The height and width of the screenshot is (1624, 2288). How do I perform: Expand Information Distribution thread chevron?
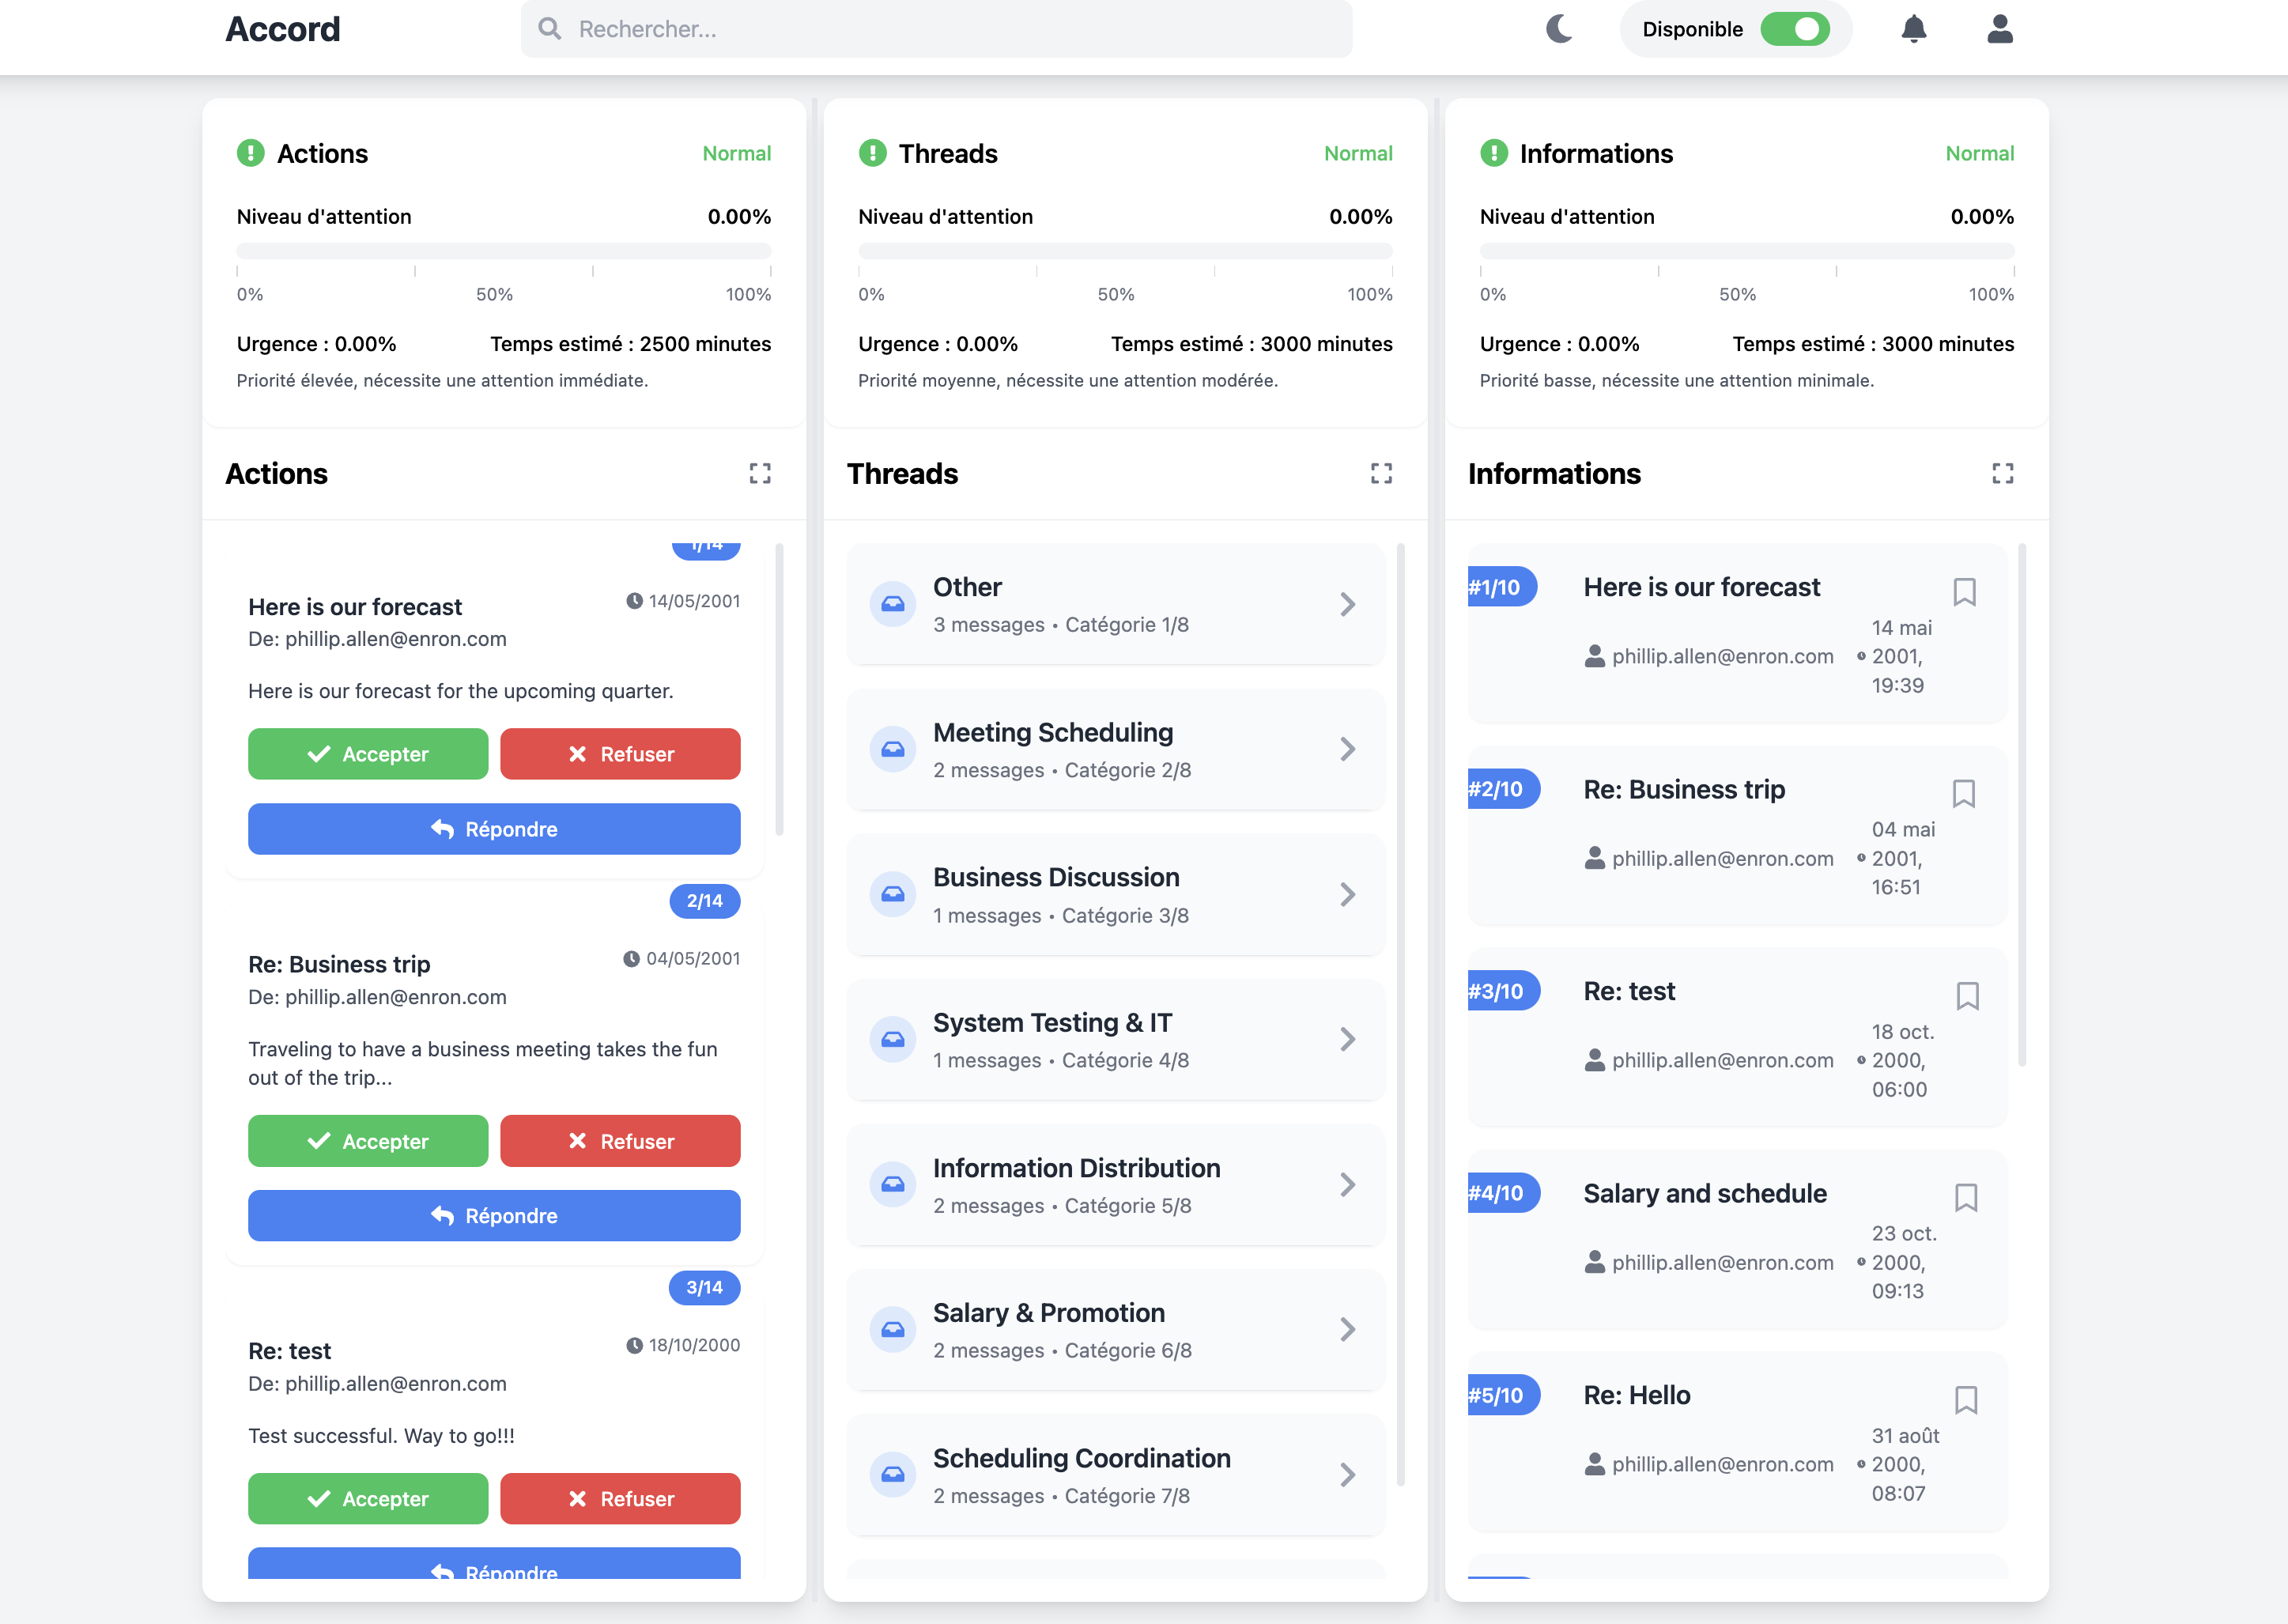(1347, 1185)
